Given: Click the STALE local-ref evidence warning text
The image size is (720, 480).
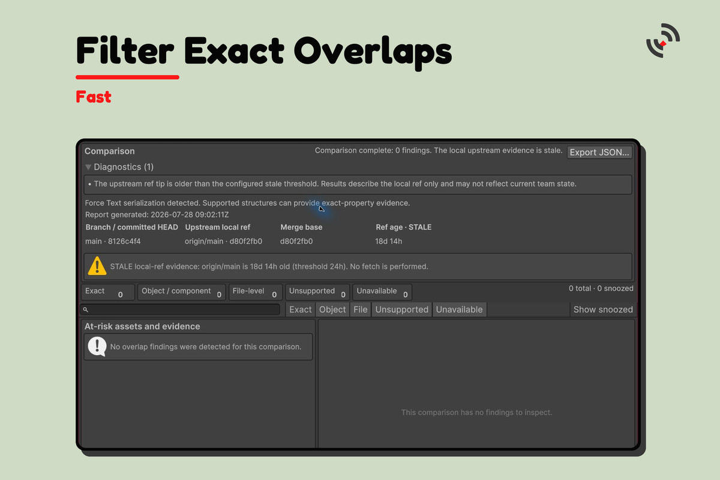Looking at the screenshot, I should [x=269, y=266].
